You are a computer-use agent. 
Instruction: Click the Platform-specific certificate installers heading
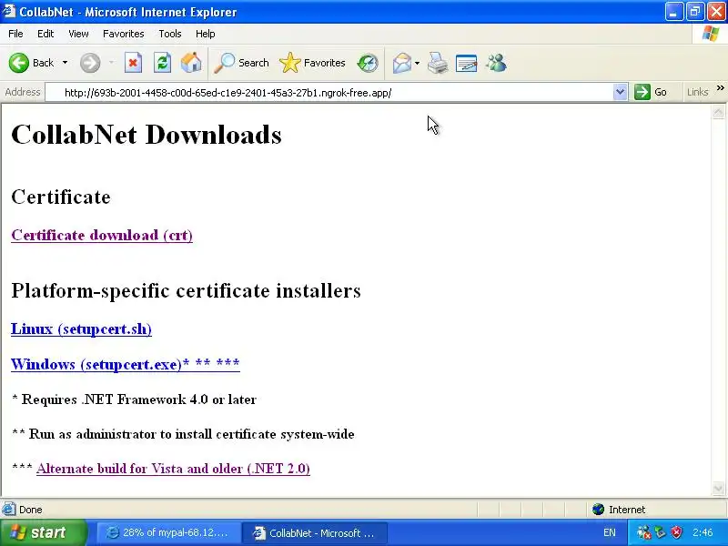point(187,290)
